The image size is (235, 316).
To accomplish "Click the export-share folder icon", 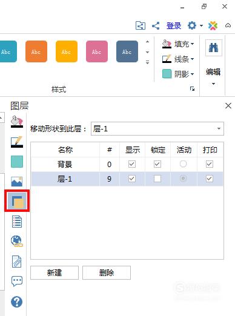I will tap(141, 25).
